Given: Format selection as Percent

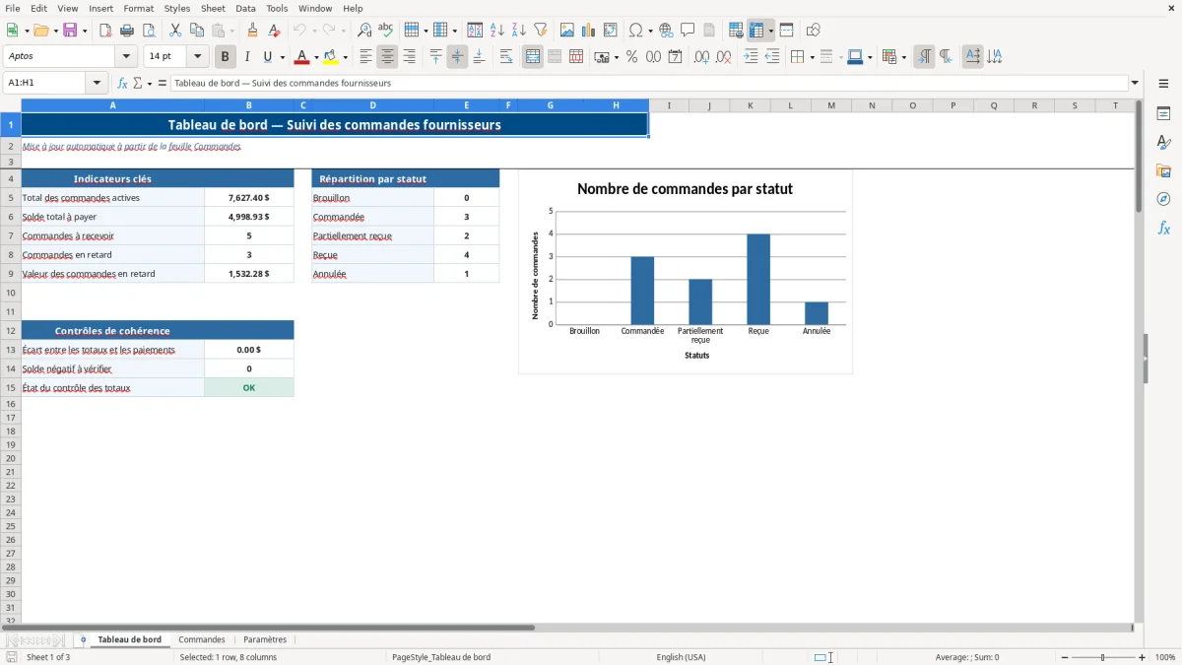Looking at the screenshot, I should (x=631, y=57).
